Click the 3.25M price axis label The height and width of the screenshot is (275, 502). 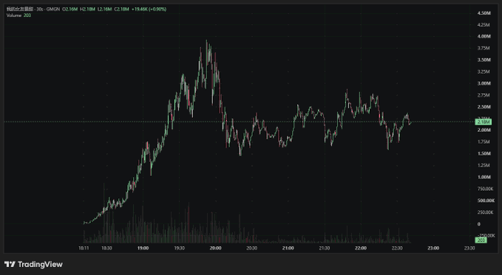pos(484,72)
